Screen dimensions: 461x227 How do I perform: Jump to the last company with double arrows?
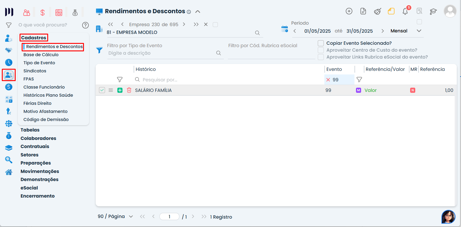[x=196, y=24]
